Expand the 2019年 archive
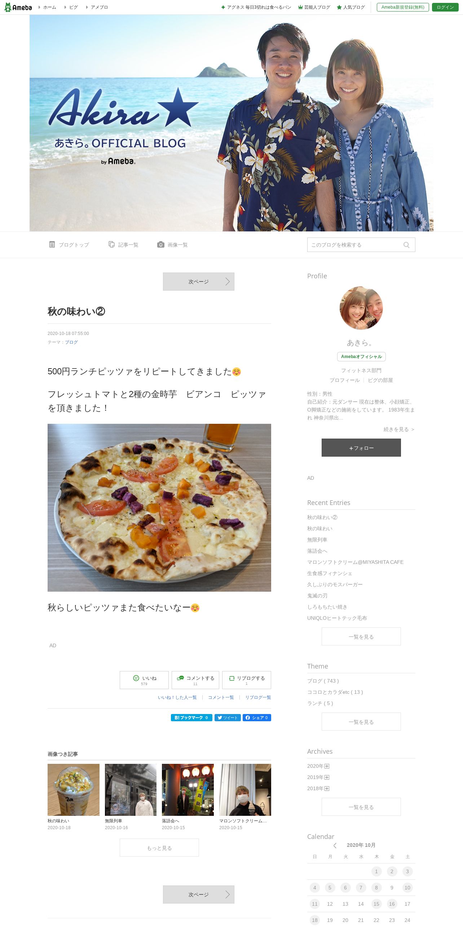Screen dimensions: 463x927 (x=327, y=777)
